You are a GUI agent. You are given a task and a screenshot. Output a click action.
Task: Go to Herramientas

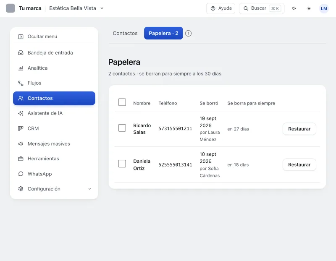pyautogui.click(x=54, y=159)
